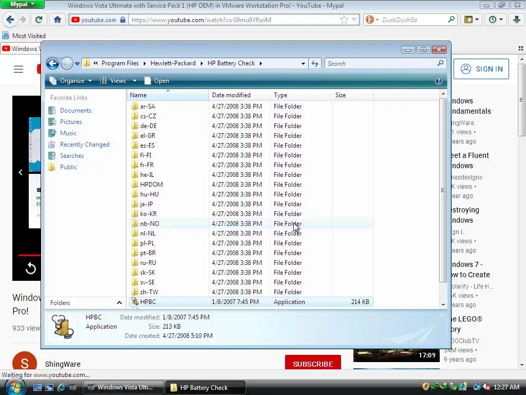
Task: Launch Internet Explorer from Quick Launch
Action: click(61, 387)
